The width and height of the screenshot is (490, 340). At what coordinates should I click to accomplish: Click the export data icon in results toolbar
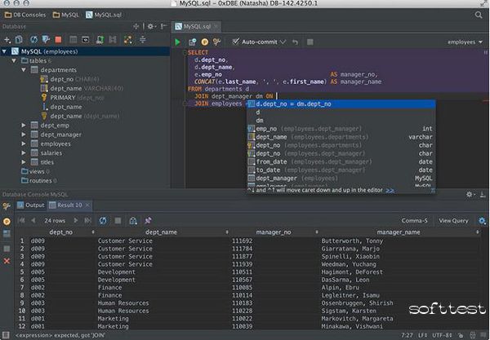[133, 221]
